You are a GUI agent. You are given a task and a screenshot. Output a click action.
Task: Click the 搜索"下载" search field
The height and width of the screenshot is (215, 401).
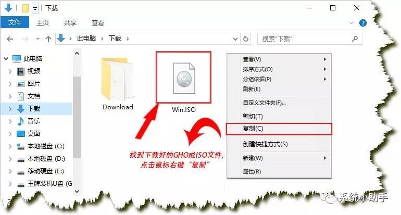(306, 39)
